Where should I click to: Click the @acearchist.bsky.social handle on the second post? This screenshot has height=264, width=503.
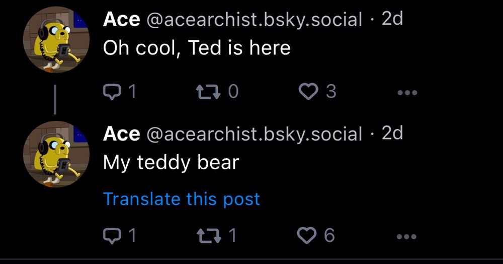click(x=254, y=134)
